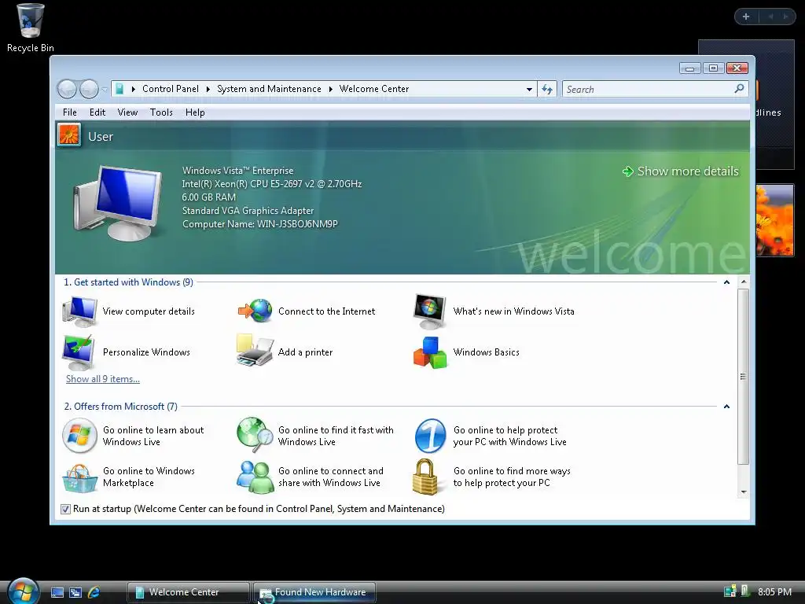Viewport: 805px width, 604px height.
Task: Click the Get started with Windows heading
Action: pos(128,282)
